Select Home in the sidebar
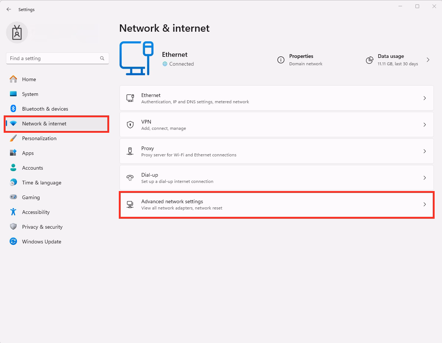 [57, 79]
